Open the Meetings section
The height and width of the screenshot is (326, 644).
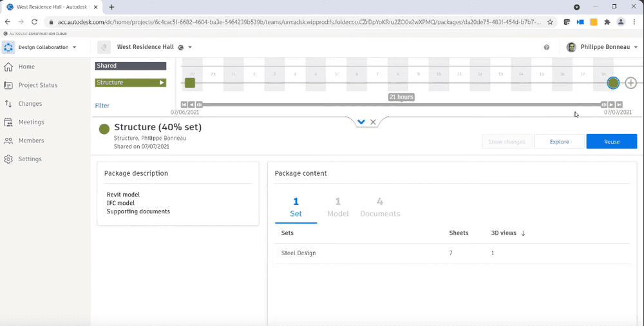coord(31,122)
